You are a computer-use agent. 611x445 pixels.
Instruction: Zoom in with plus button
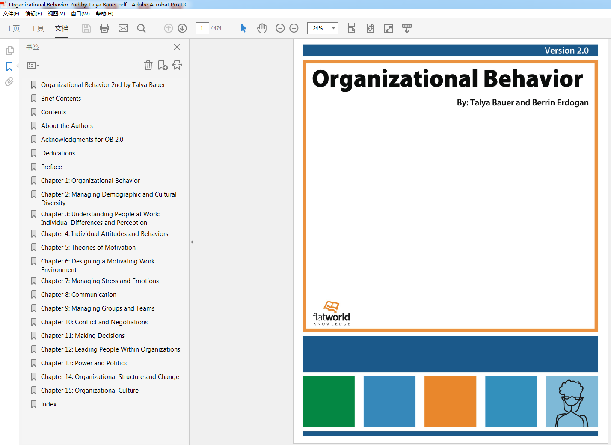click(x=294, y=28)
